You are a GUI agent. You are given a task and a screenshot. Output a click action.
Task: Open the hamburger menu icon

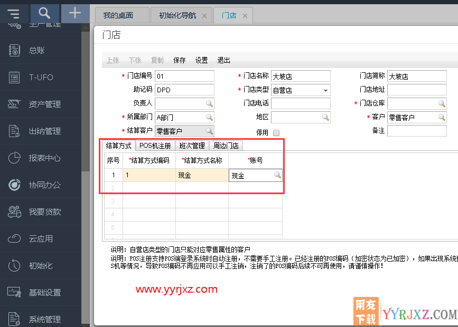click(x=13, y=13)
